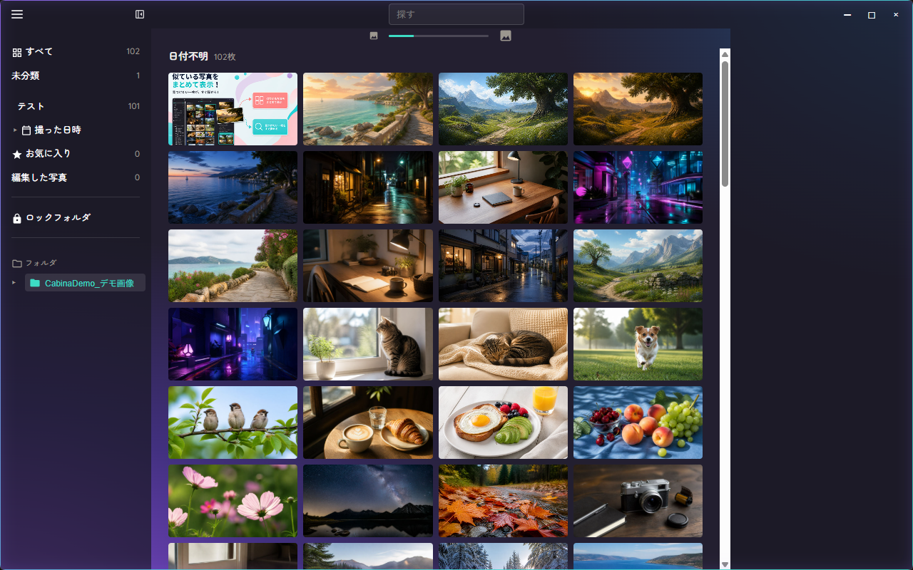Open the vintage camera on desk photo
The height and width of the screenshot is (570, 913).
(638, 501)
